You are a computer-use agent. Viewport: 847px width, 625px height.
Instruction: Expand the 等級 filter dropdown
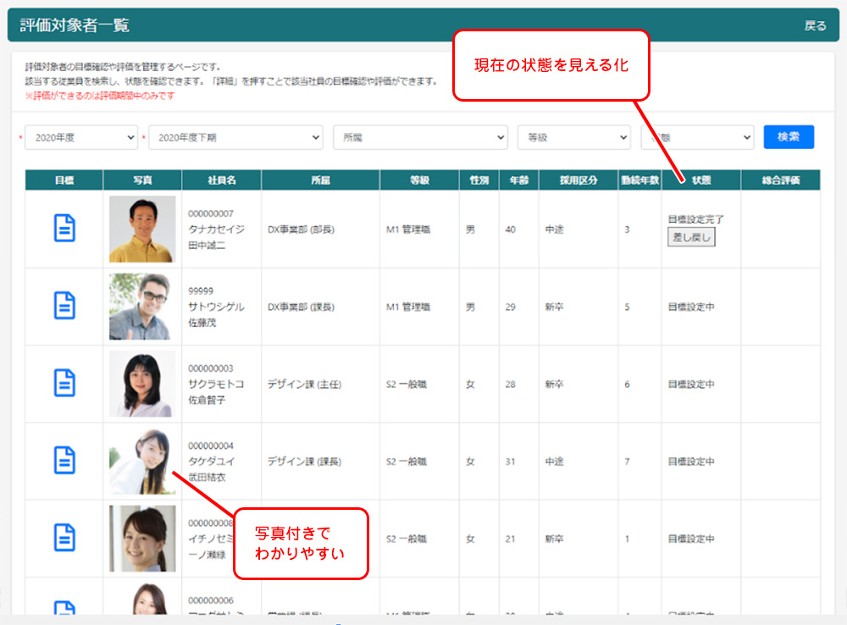pyautogui.click(x=574, y=137)
